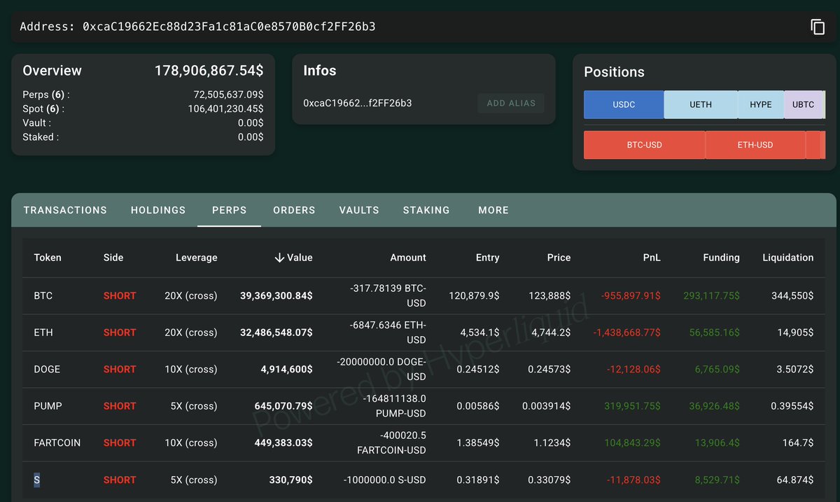This screenshot has width=840, height=502.
Task: Expand the More menu
Action: 493,210
